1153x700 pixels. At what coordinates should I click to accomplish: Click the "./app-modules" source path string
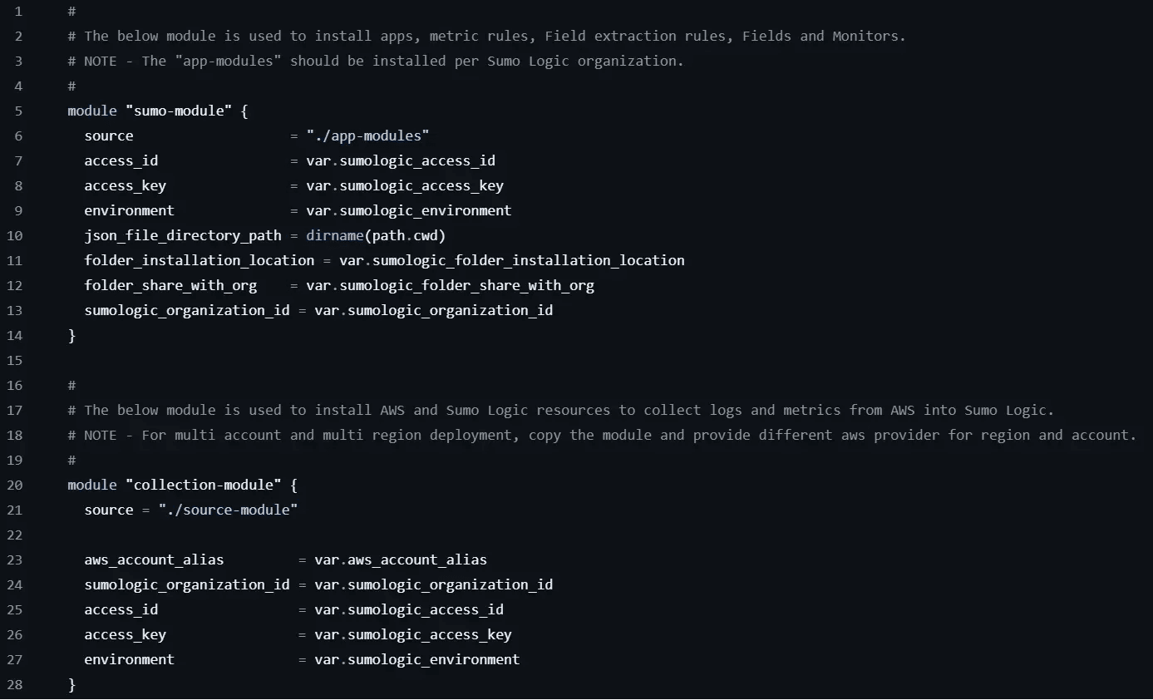[367, 136]
